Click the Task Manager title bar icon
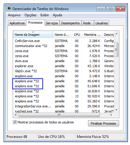Screen dimensions: 130x145 point(9,9)
